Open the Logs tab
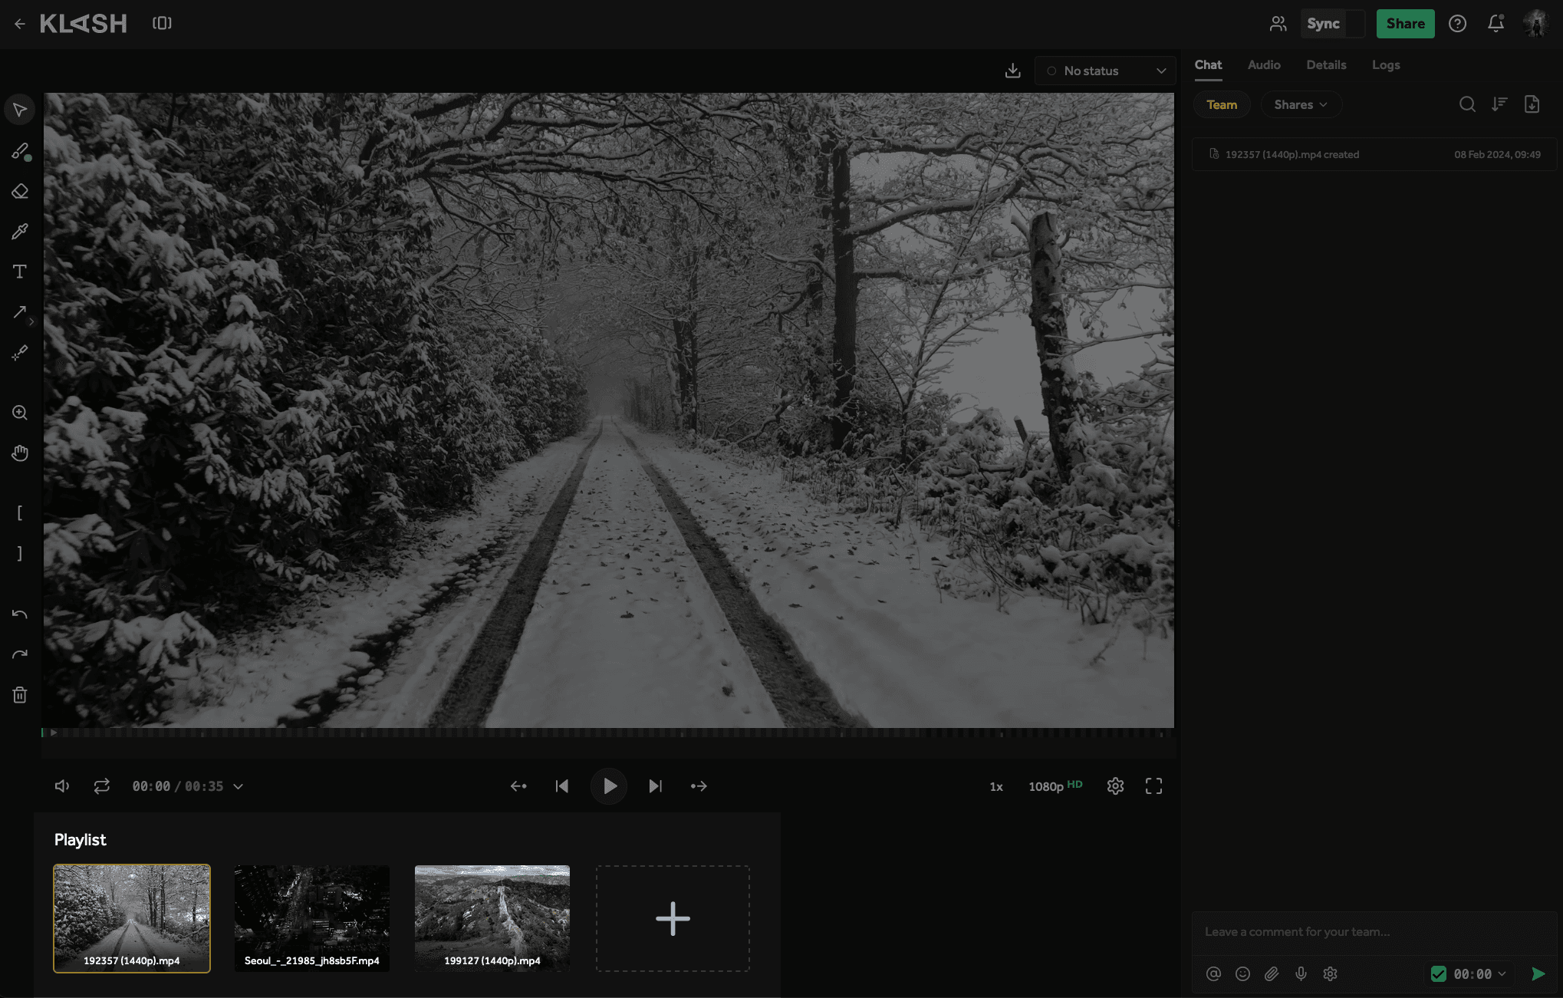 [1385, 65]
